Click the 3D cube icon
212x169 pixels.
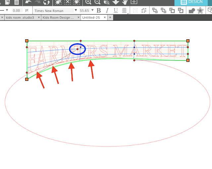point(210,10)
